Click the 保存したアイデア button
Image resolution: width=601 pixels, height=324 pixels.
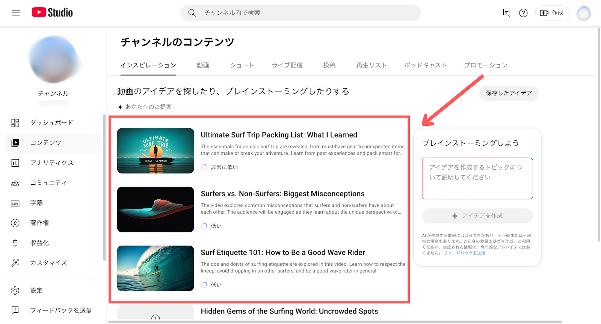point(509,93)
